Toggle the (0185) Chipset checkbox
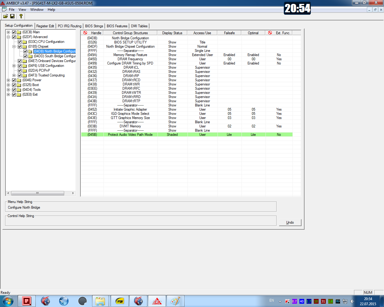 (19, 46)
